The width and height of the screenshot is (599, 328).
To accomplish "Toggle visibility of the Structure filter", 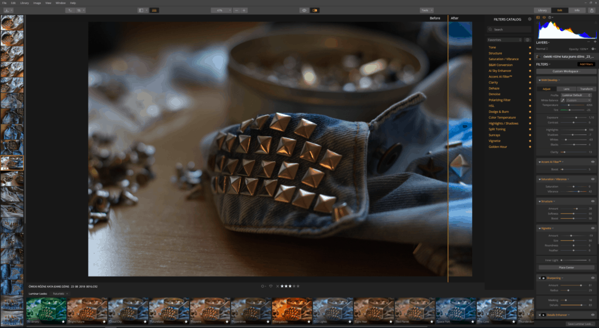I will pyautogui.click(x=593, y=201).
